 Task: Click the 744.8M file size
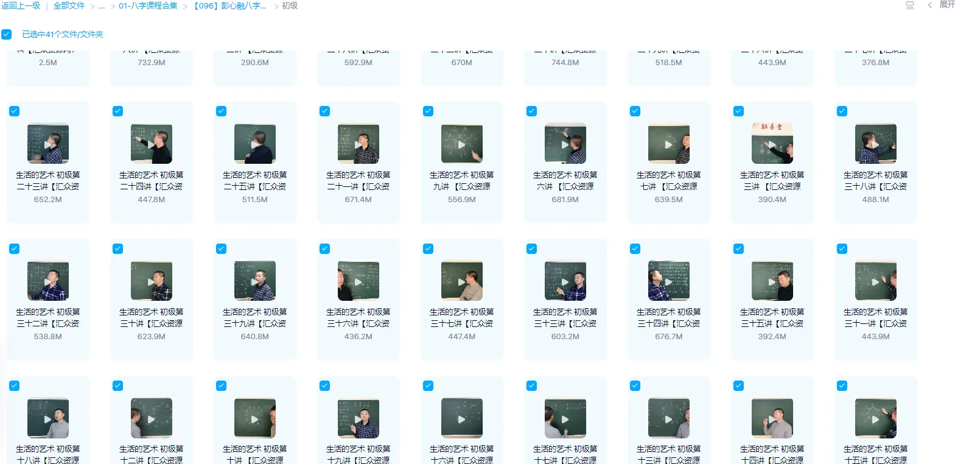tap(565, 62)
